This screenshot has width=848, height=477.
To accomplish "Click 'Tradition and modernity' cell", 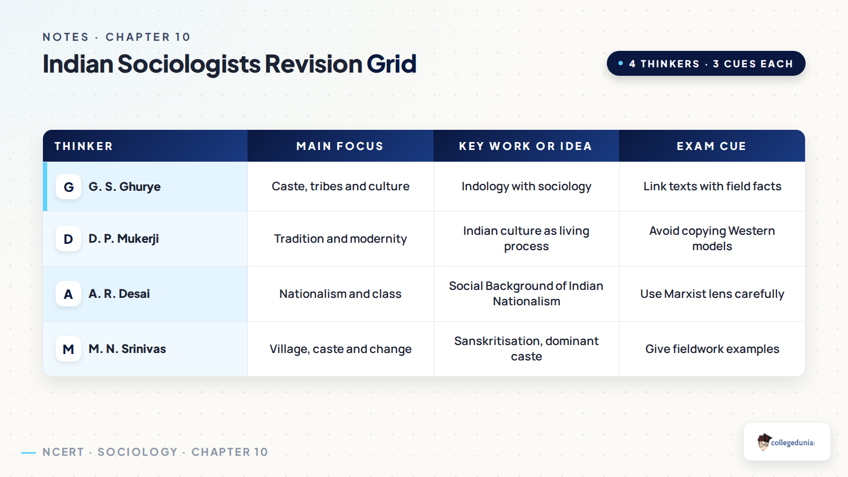I will point(340,239).
